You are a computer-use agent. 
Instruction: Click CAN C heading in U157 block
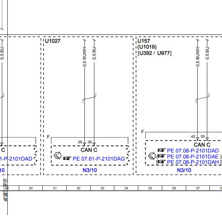click(x=202, y=145)
